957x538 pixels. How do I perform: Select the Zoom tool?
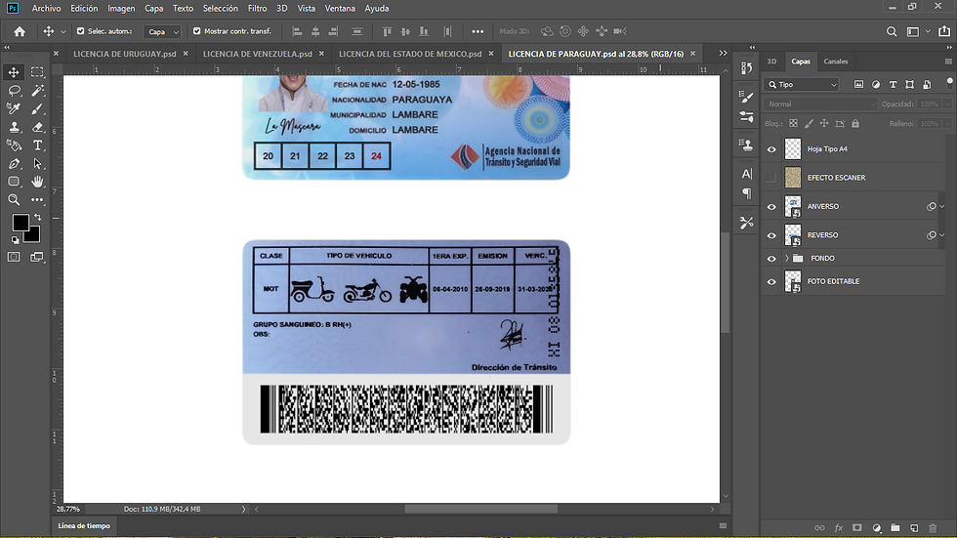14,199
